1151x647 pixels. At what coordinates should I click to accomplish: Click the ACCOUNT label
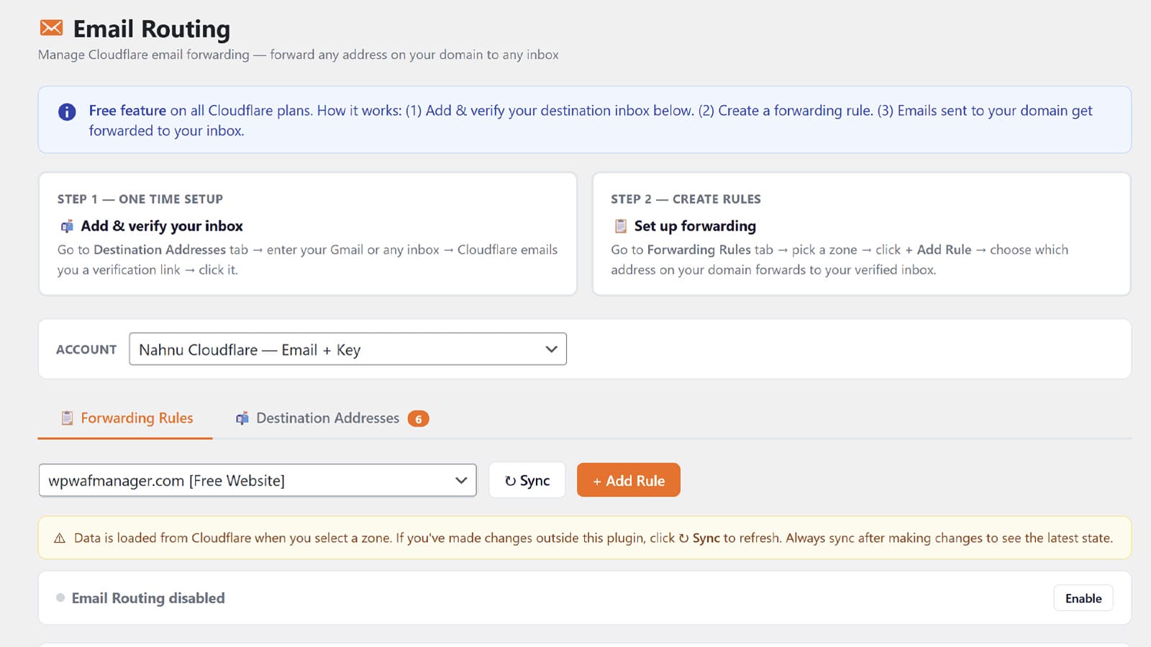(x=86, y=349)
